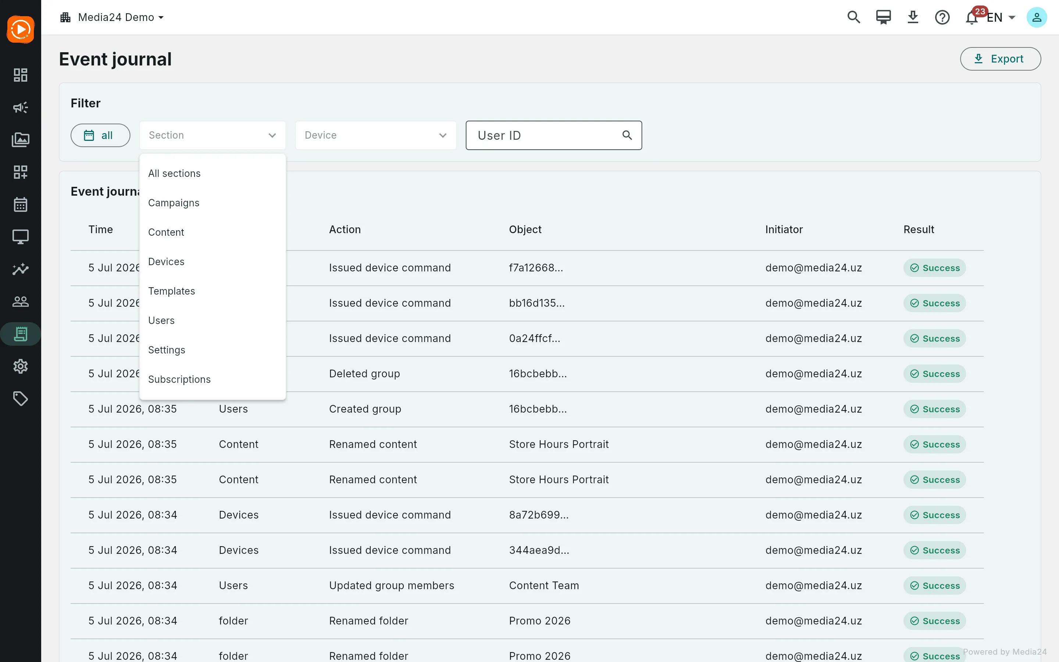The width and height of the screenshot is (1059, 662).
Task: Click the User ID search magnifier icon
Action: [x=627, y=135]
